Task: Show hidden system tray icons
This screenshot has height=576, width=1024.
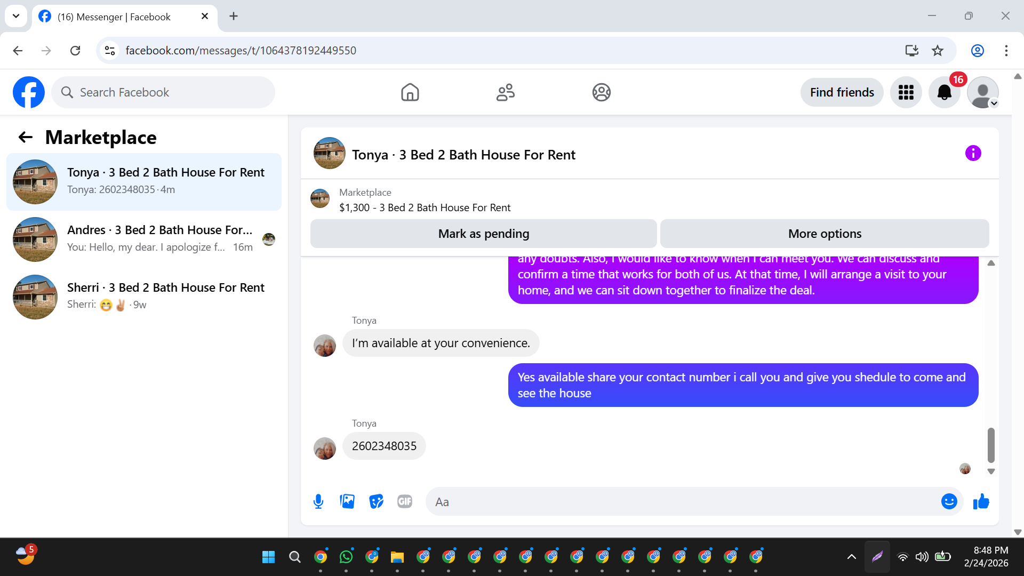Action: coord(851,557)
